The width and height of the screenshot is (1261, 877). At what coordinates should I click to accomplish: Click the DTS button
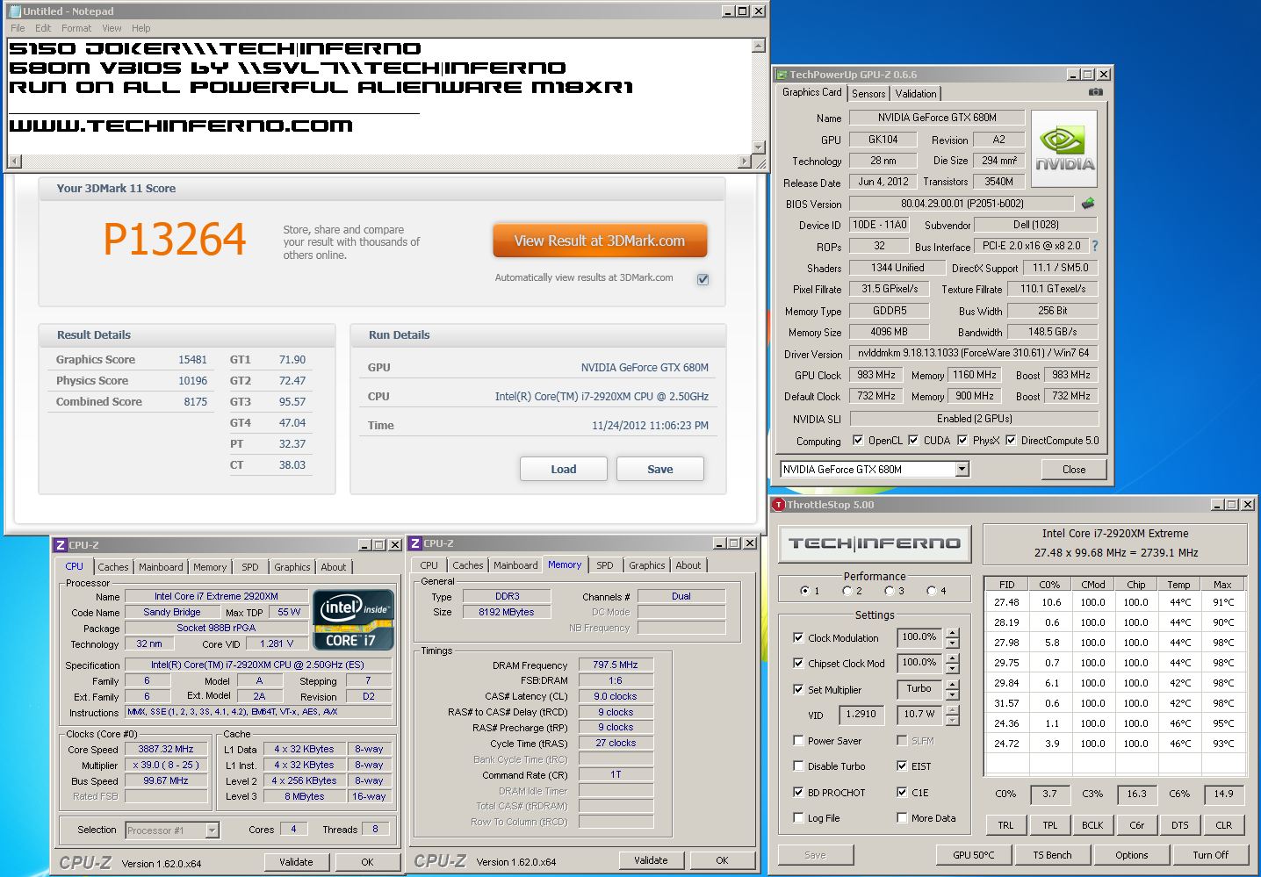pyautogui.click(x=1180, y=825)
